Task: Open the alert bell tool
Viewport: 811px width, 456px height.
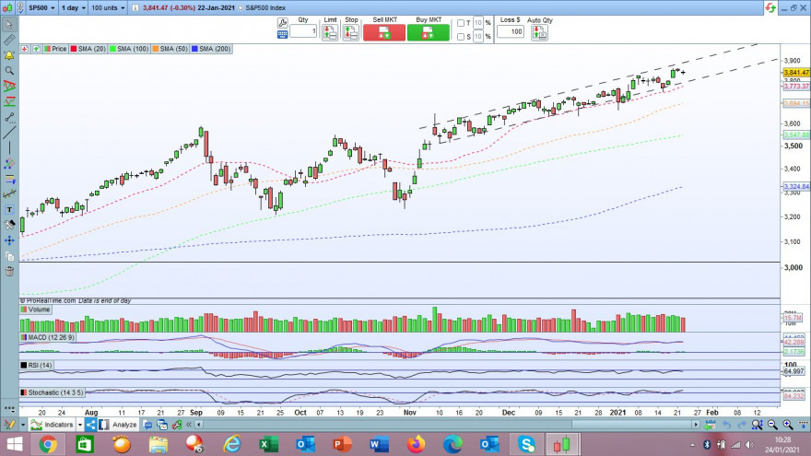Action: [x=9, y=54]
